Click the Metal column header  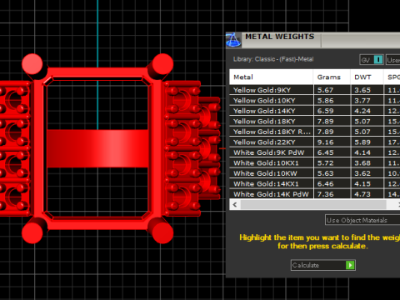[272, 77]
